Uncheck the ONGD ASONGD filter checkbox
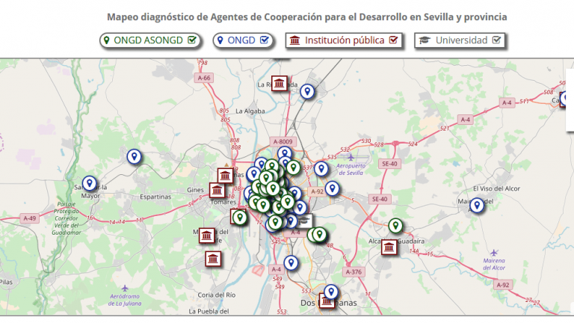The width and height of the screenshot is (574, 323). pyautogui.click(x=193, y=40)
